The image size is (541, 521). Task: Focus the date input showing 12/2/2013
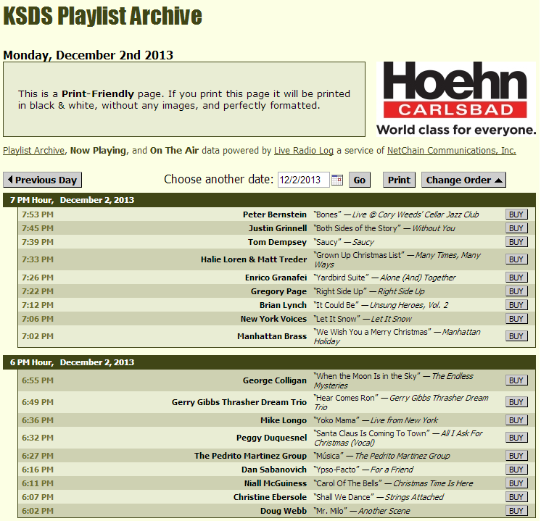(304, 180)
